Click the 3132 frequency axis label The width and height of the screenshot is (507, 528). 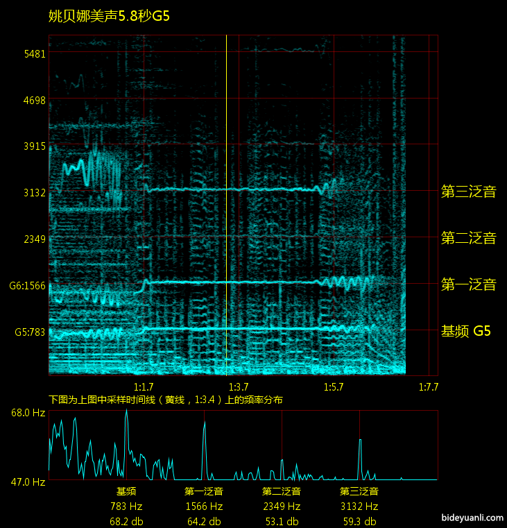tap(34, 192)
